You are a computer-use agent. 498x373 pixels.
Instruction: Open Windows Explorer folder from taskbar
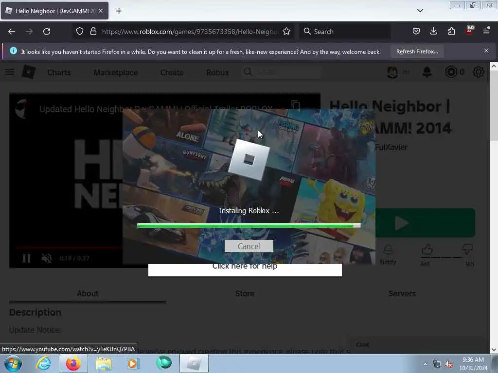click(x=104, y=364)
